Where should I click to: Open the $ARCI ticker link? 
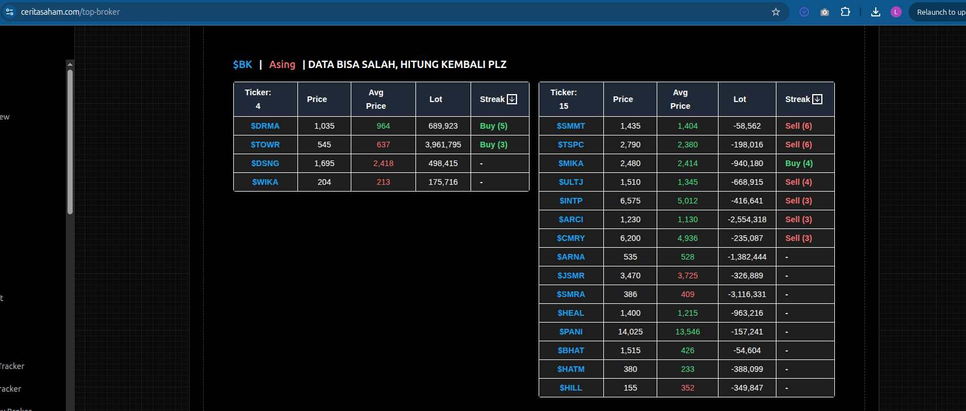(x=571, y=219)
